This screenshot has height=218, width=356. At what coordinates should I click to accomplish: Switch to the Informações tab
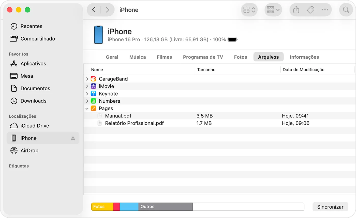(x=304, y=57)
